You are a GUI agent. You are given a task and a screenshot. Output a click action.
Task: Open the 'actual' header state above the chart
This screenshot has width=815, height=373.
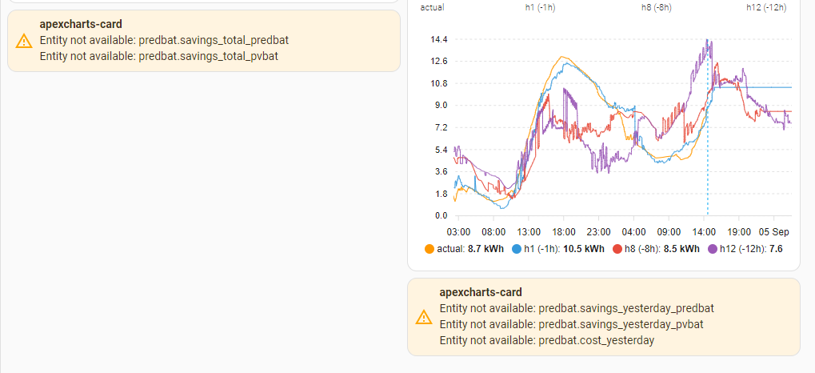coord(432,7)
